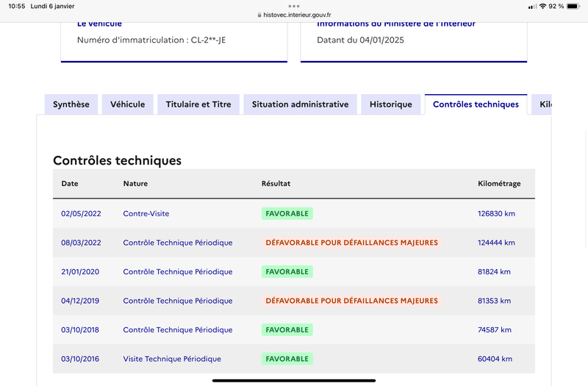Click FAVORABLE badge for 03/10/2016
Screen dimensions: 588x386
click(287, 359)
